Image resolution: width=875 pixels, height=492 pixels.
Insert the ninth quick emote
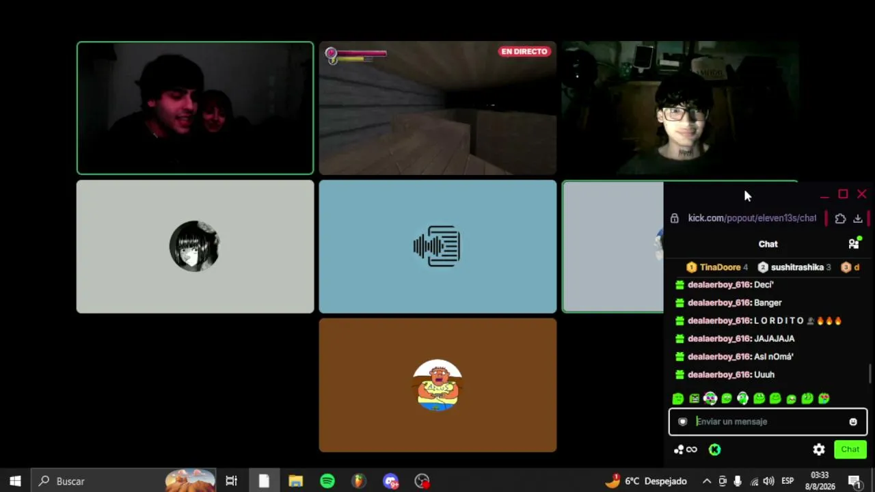click(807, 398)
